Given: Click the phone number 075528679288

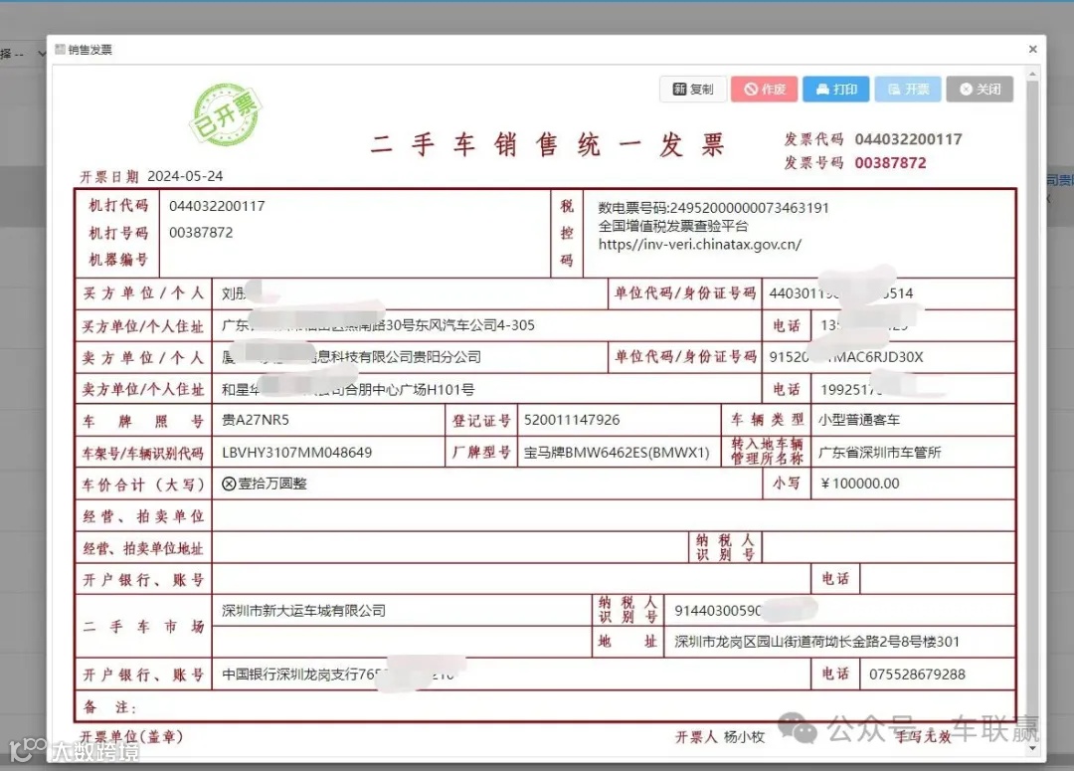Looking at the screenshot, I should (917, 675).
